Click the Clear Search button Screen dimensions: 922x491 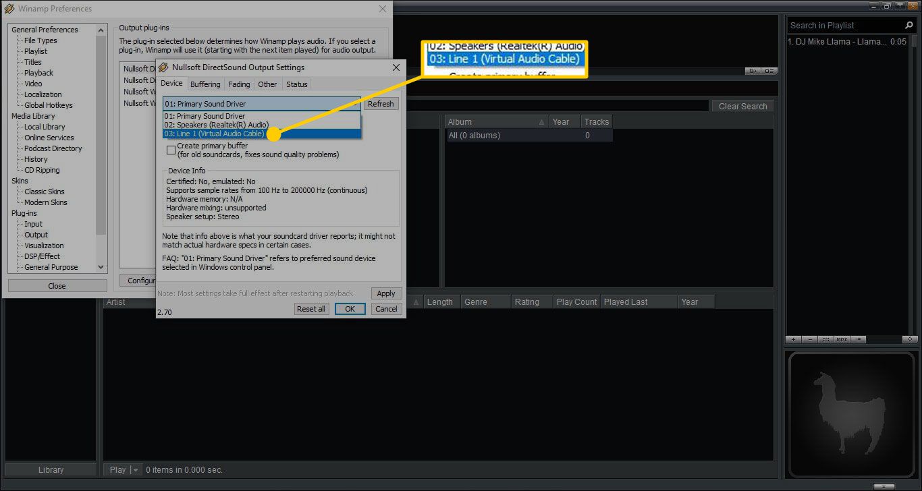pos(742,107)
